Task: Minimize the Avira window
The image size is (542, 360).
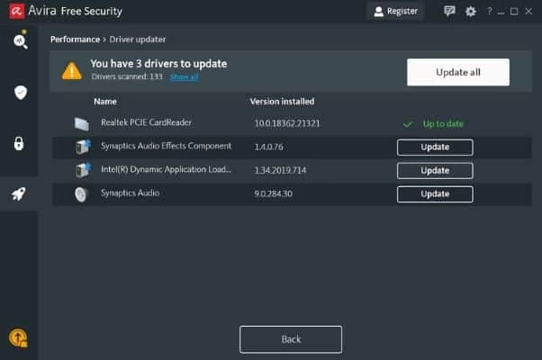Action: point(501,12)
